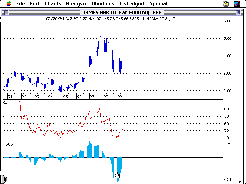The width and height of the screenshot is (246, 184).
Task: Click the page tab icon at bottom-left corner
Action: 3,179
